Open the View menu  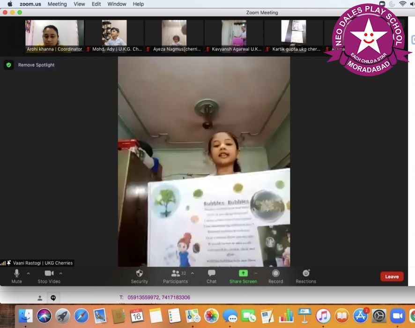[x=79, y=4]
